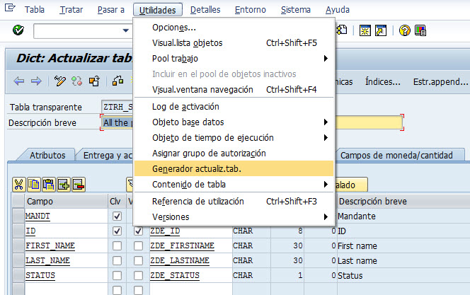This screenshot has height=295, width=470.
Task: Click the Estr.append... button
Action: [x=440, y=81]
